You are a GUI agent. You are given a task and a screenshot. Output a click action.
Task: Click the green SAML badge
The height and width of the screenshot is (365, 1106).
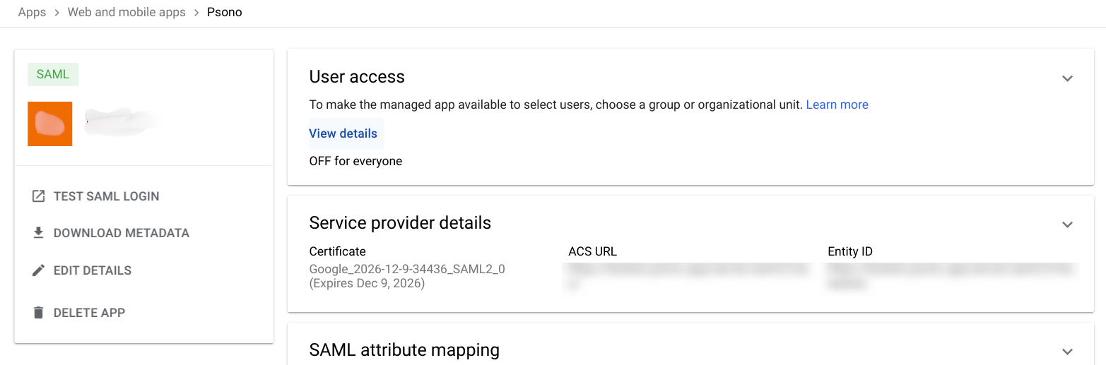coord(53,74)
